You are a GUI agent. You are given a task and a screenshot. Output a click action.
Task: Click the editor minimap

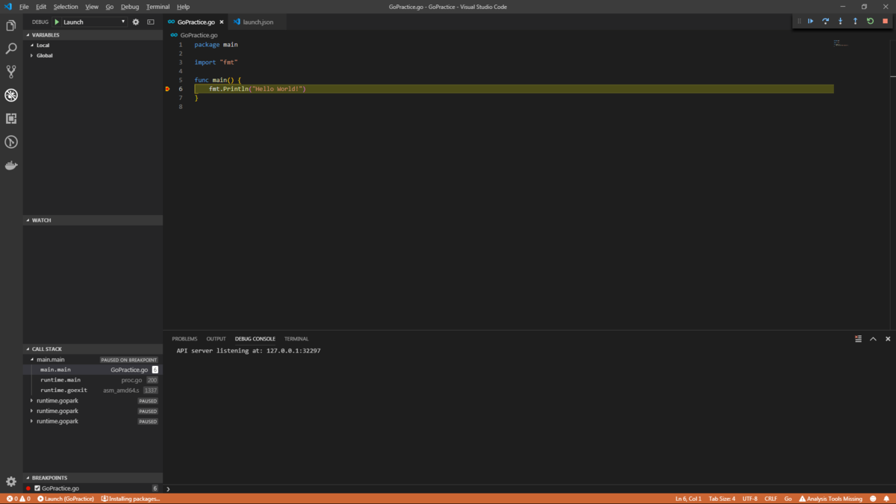(841, 44)
